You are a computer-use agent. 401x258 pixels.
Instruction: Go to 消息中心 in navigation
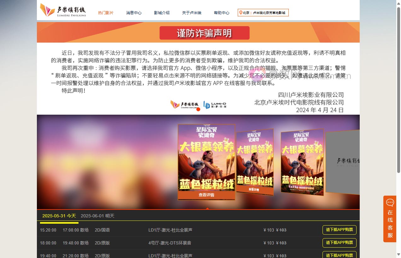click(x=134, y=13)
